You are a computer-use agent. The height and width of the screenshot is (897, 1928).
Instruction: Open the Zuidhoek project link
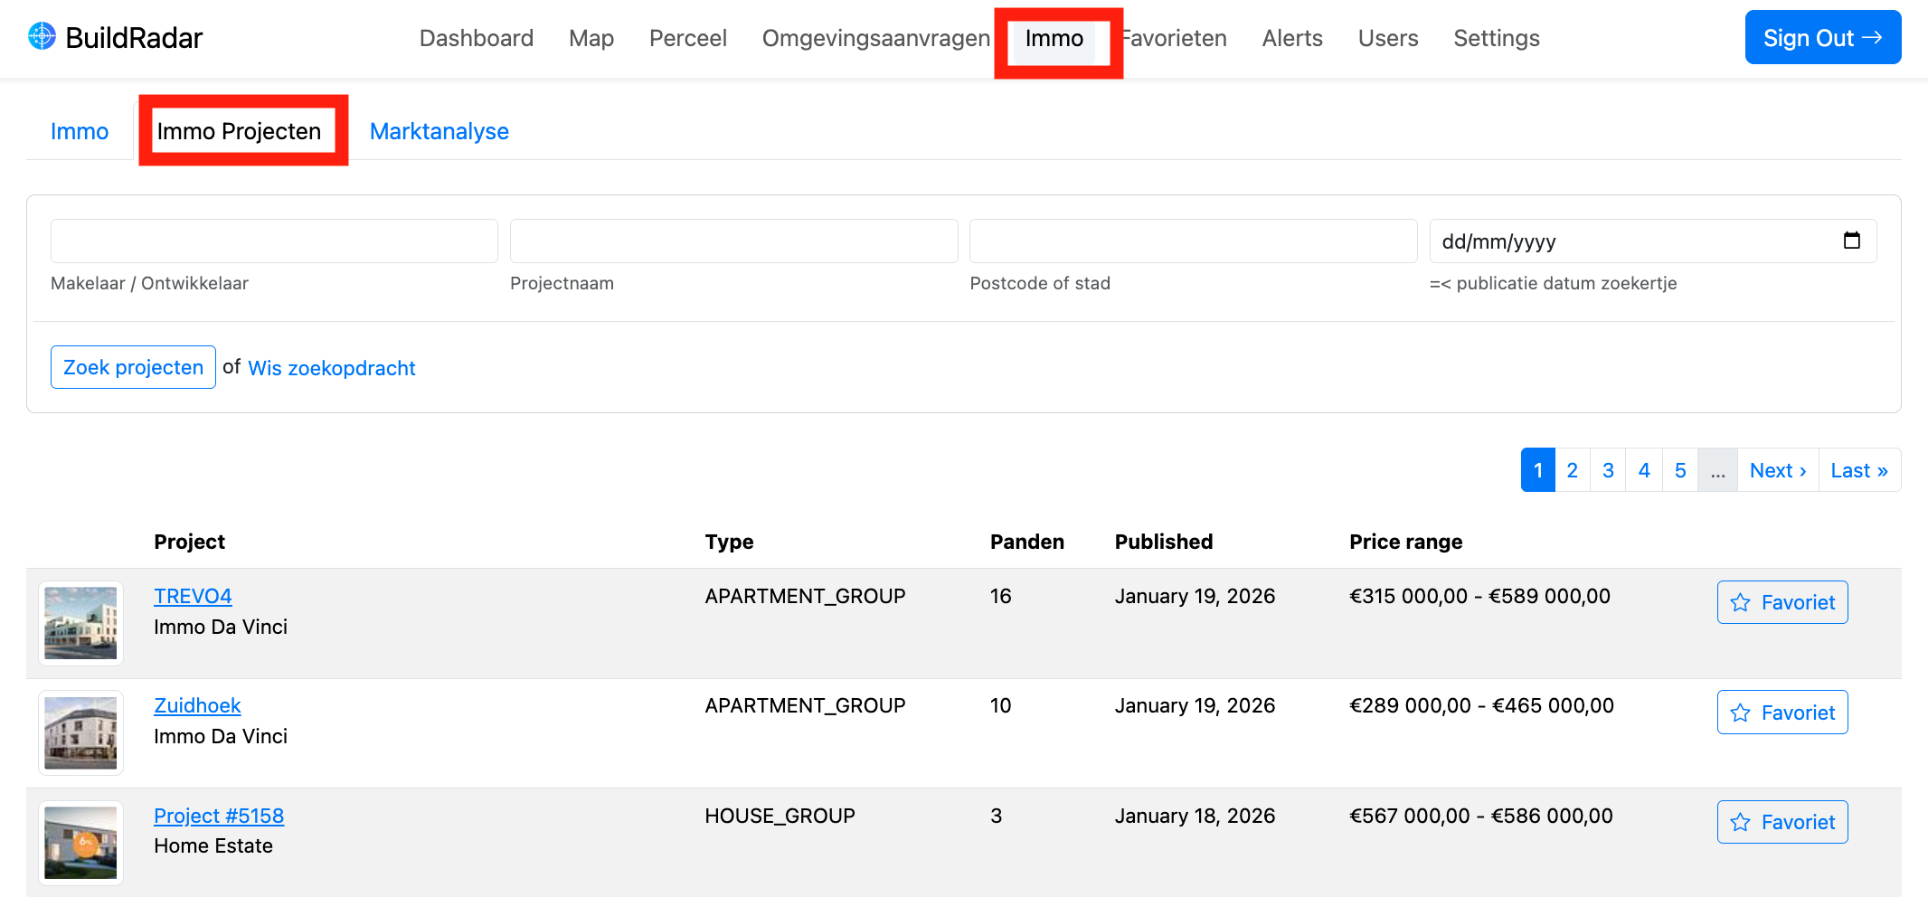click(x=197, y=705)
